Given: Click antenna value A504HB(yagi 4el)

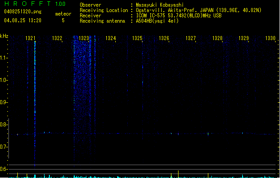Looking at the screenshot, I should pos(157,21).
